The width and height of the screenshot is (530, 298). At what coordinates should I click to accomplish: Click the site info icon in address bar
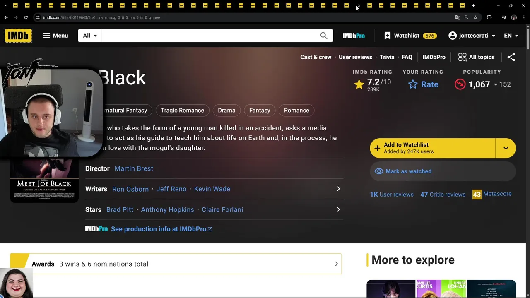(38, 17)
